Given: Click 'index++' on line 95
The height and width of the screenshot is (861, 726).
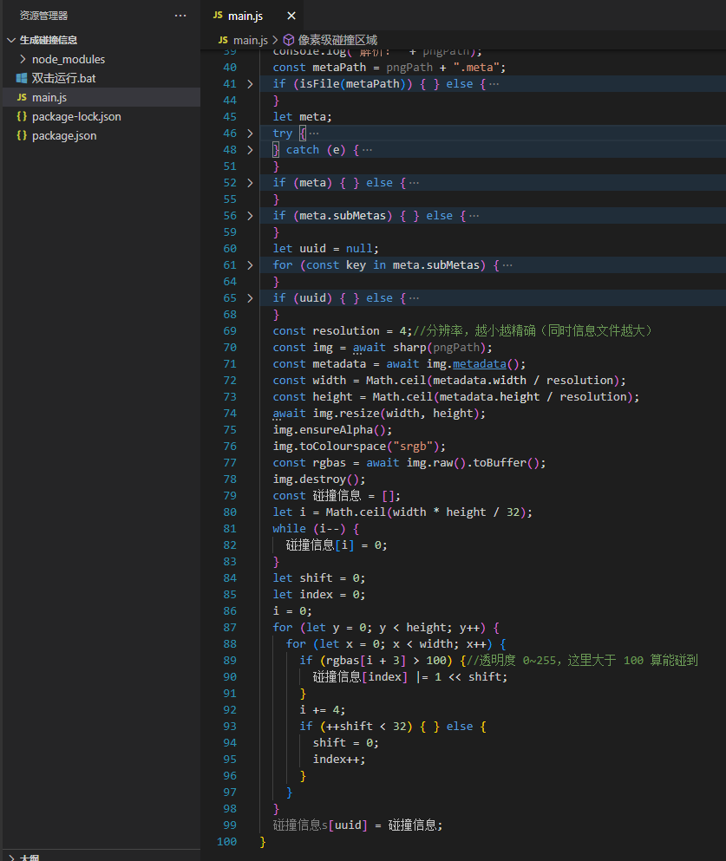Looking at the screenshot, I should (336, 760).
